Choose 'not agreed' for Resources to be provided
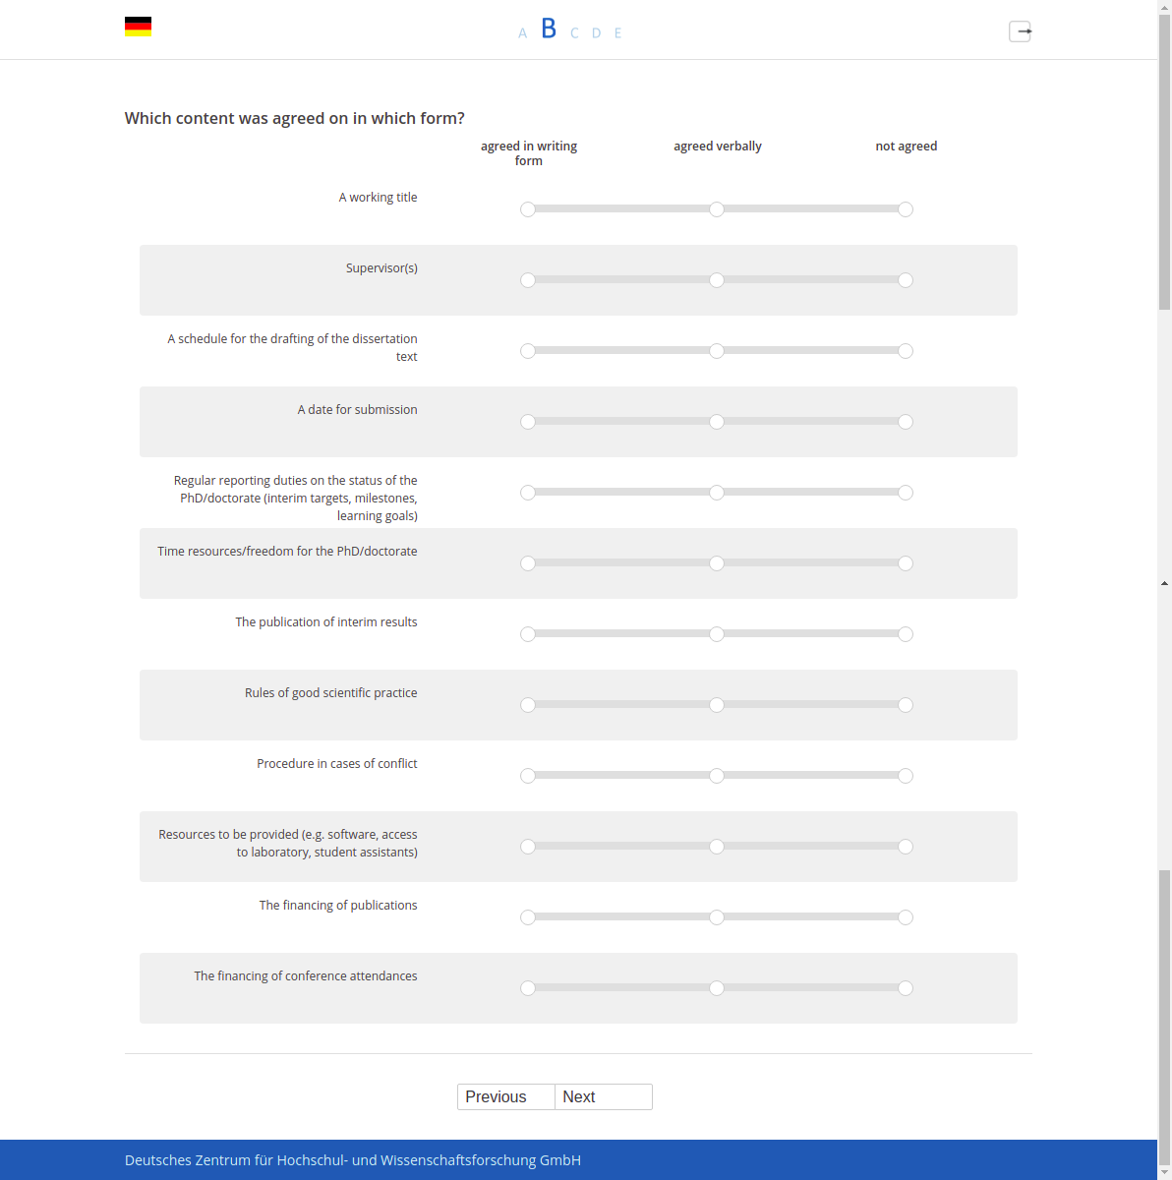Screen dimensions: 1172x1180 click(906, 847)
